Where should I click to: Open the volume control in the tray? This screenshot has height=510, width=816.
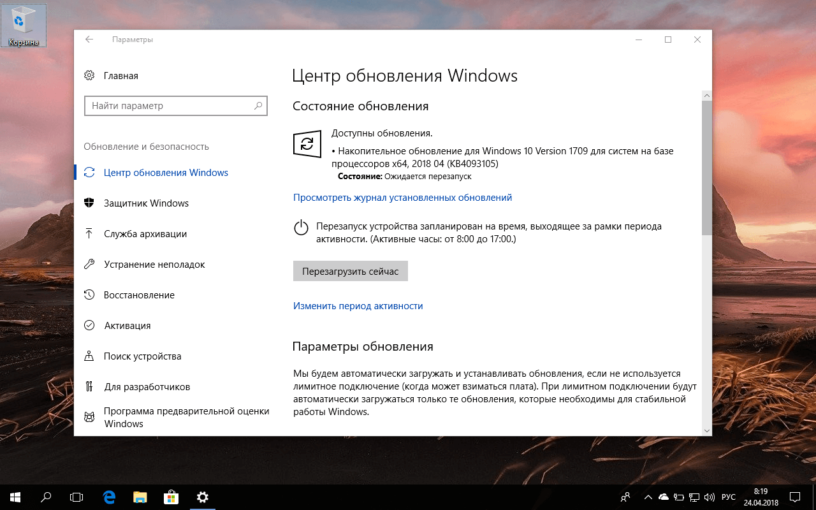click(x=710, y=497)
